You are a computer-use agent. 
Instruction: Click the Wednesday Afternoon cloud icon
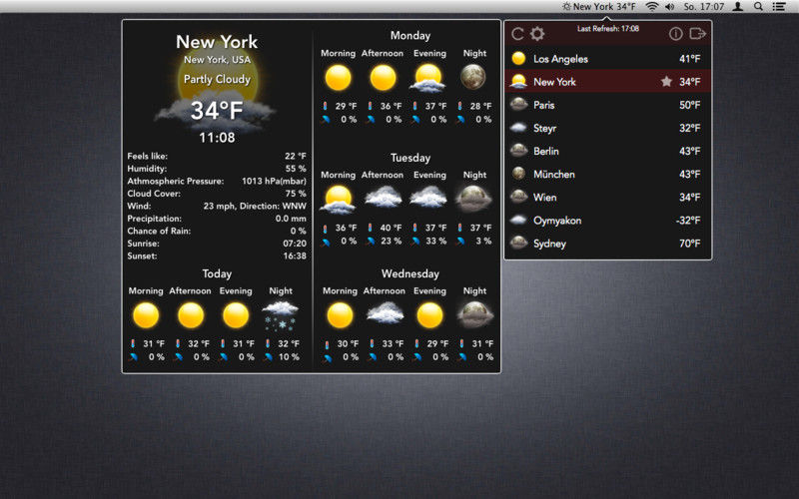pyautogui.click(x=386, y=313)
